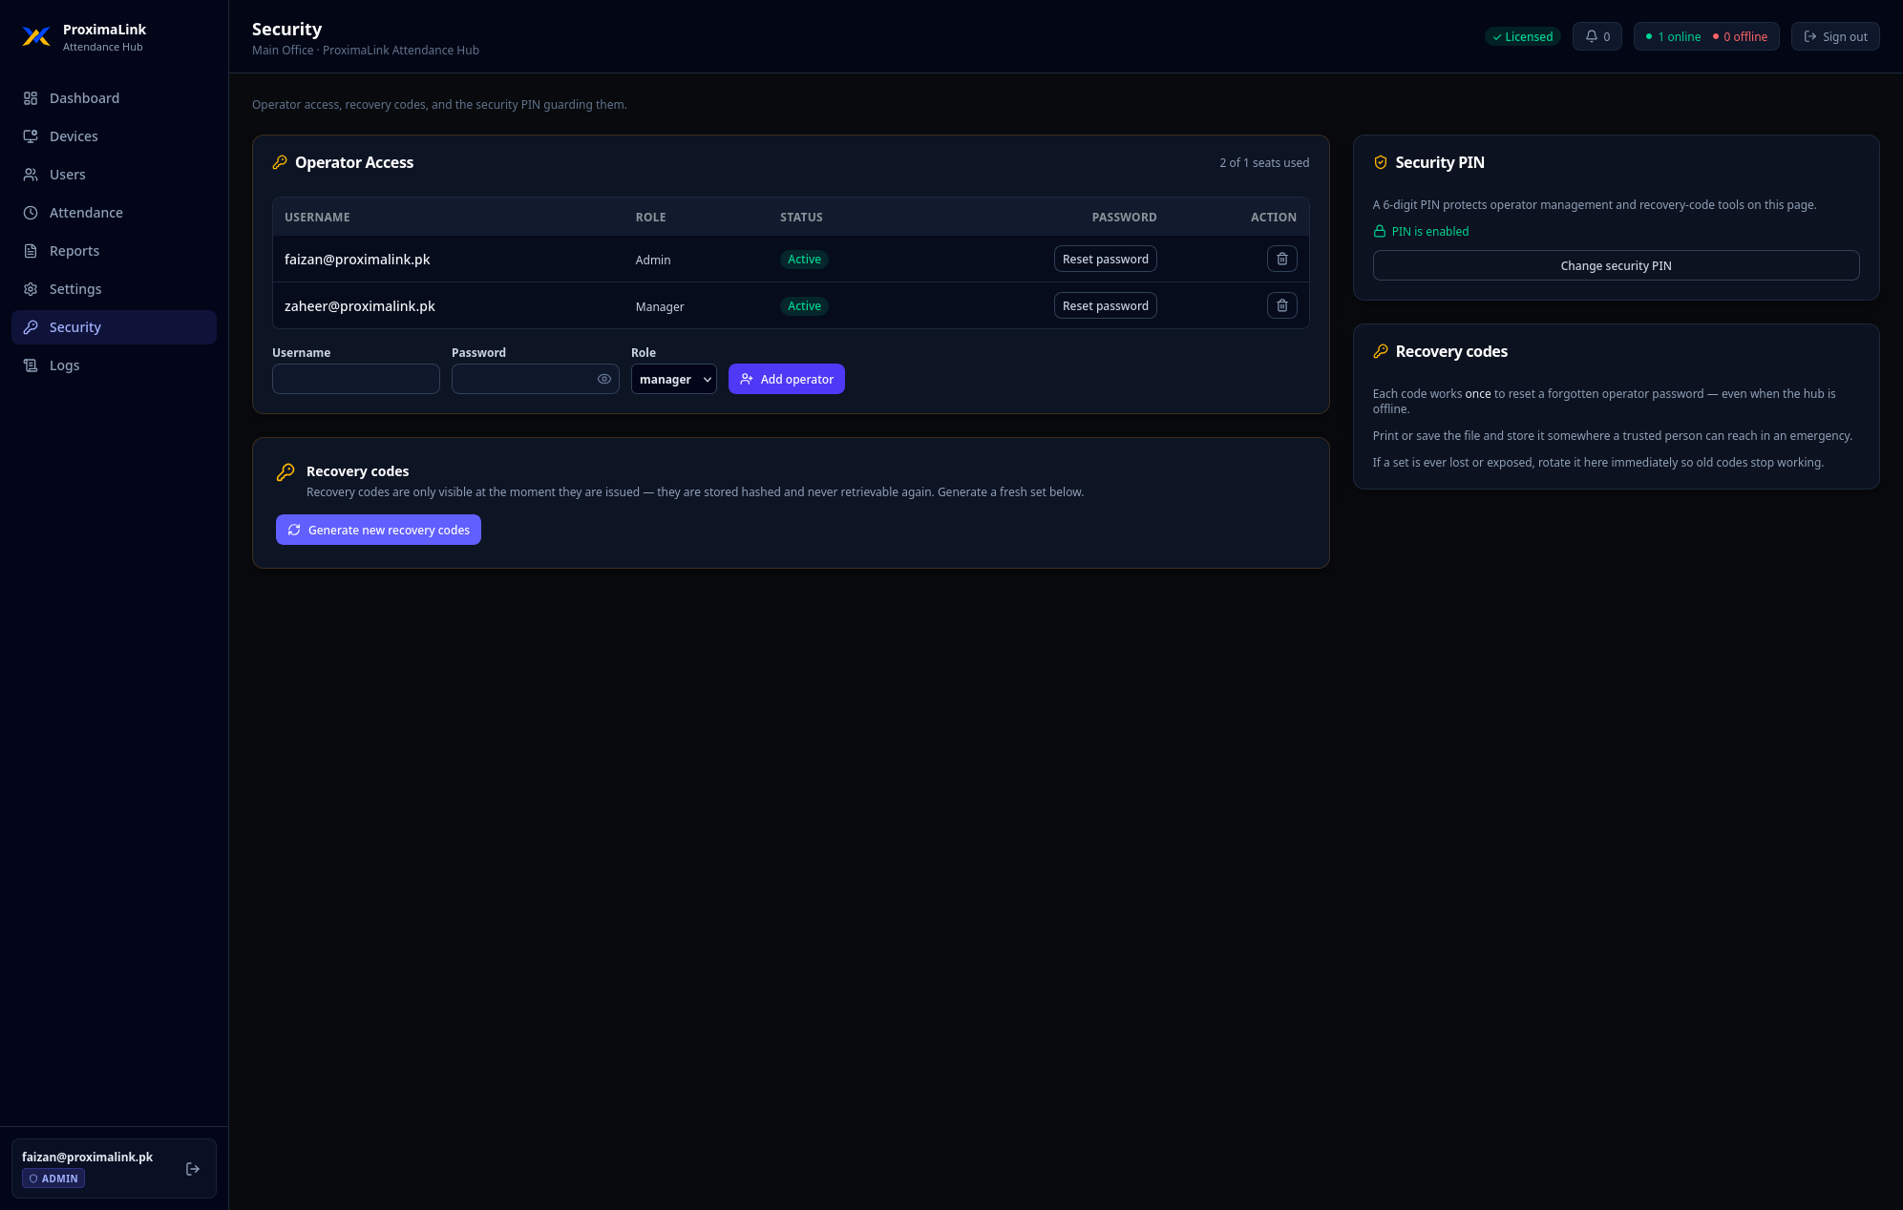Click username zaheer@proximalink.pk in table

[x=359, y=306]
